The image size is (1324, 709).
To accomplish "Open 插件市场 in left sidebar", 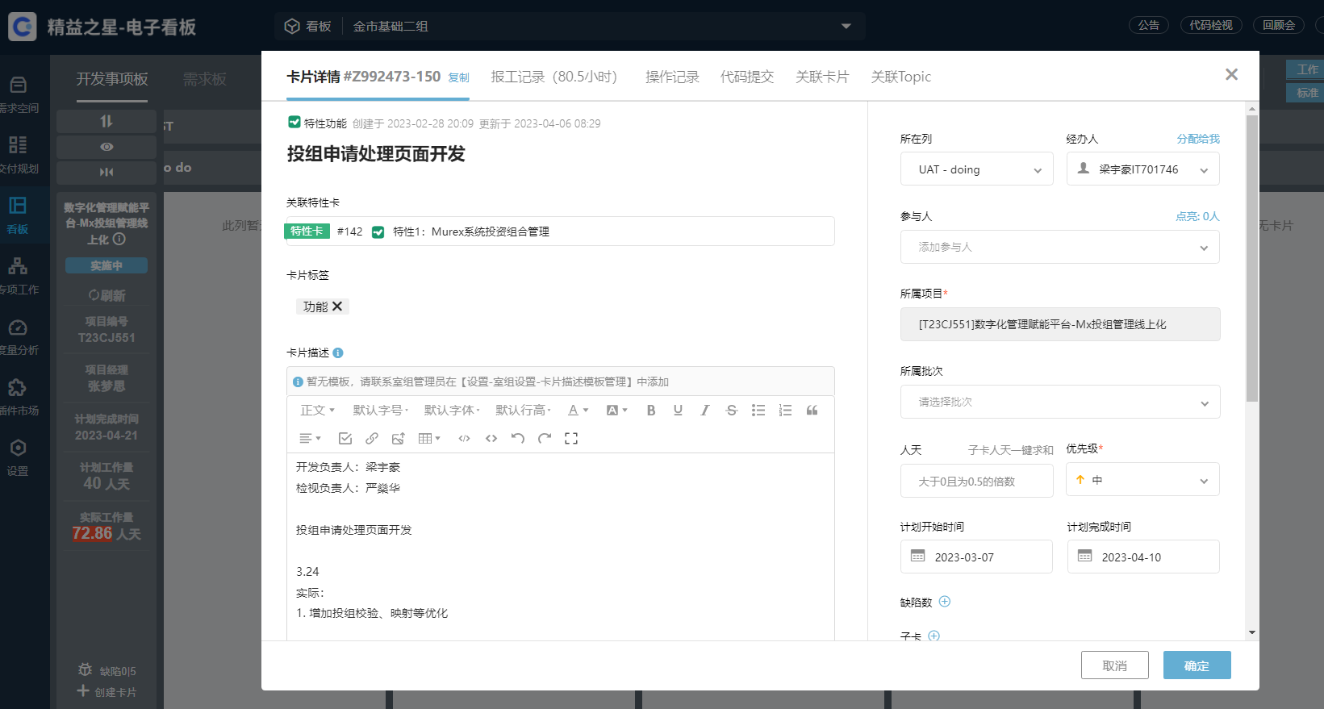I will [19, 397].
